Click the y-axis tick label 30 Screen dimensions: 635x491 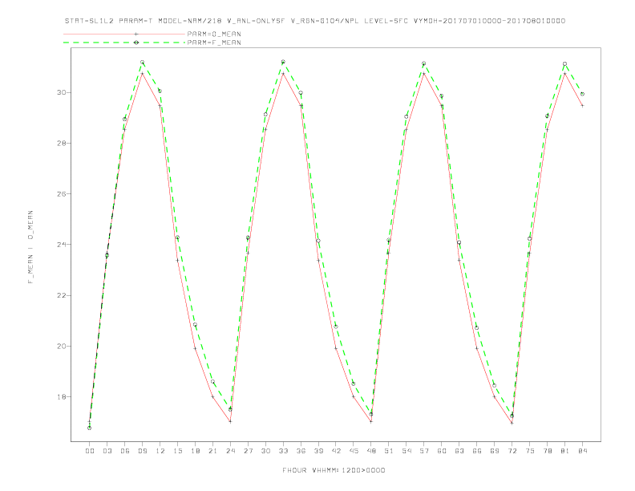61,92
